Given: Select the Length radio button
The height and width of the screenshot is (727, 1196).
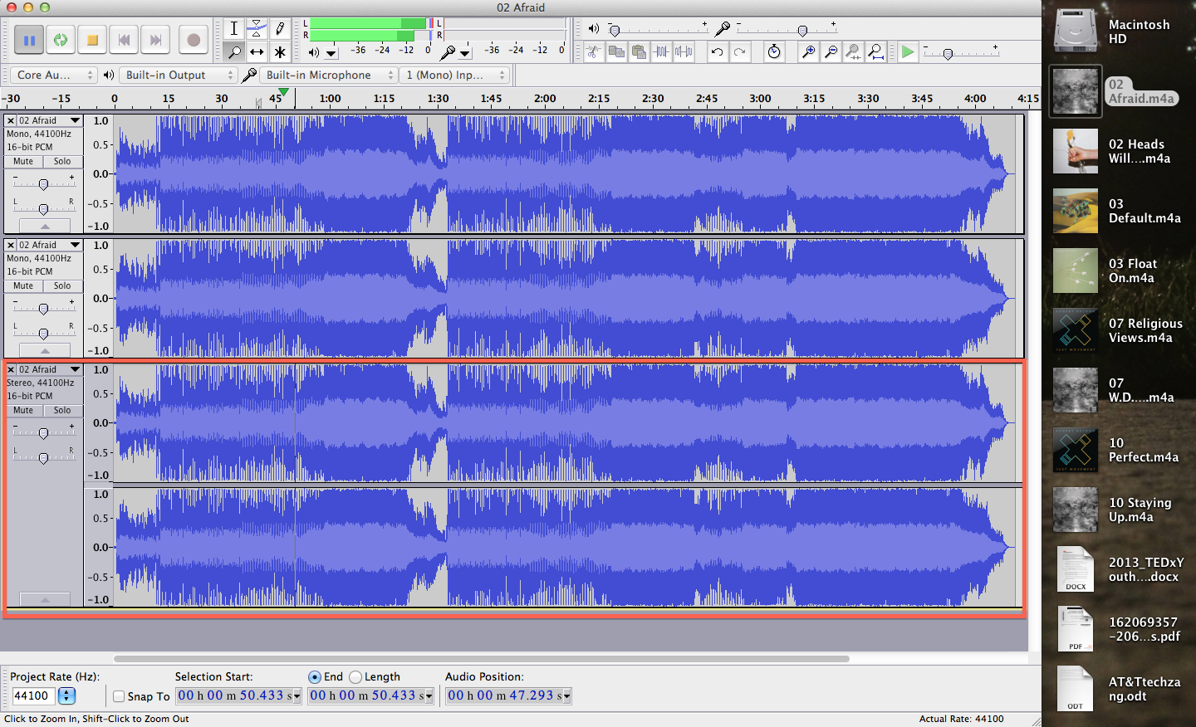Looking at the screenshot, I should (356, 676).
